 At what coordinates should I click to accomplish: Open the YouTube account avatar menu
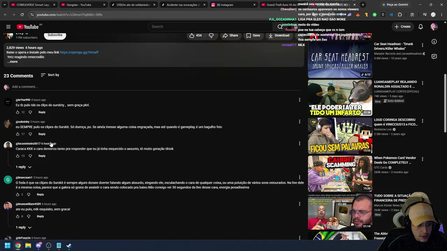(434, 27)
